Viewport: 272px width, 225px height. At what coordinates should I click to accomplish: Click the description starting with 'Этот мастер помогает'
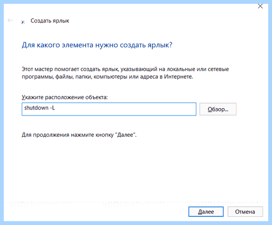click(125, 73)
